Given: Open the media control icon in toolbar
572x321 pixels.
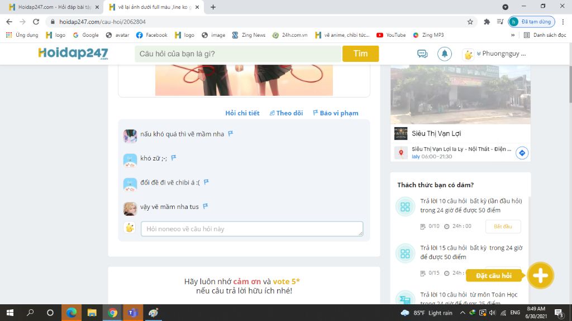Looking at the screenshot, I should (500, 22).
